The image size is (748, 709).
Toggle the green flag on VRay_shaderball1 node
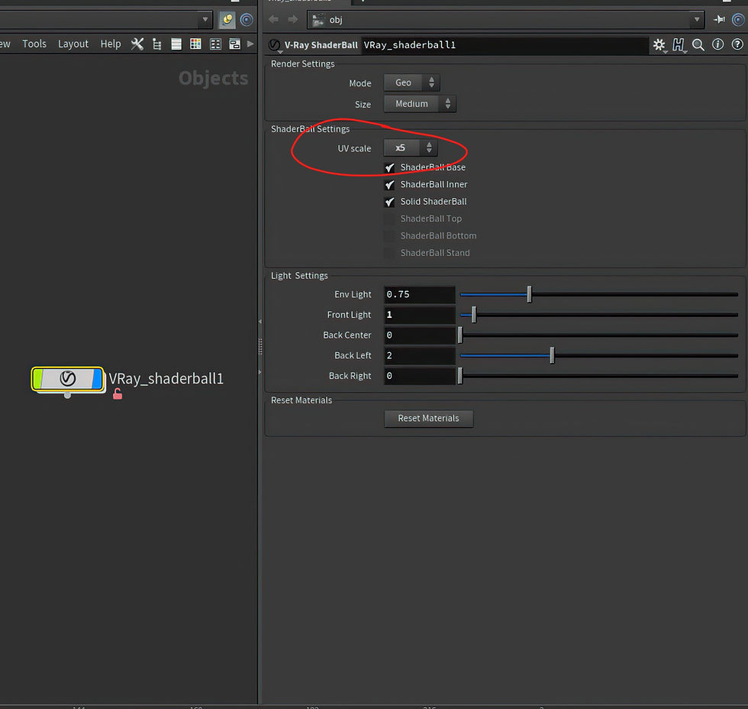click(x=37, y=379)
